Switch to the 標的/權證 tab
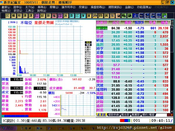Screen dimensions: 175x131 [148, 115]
